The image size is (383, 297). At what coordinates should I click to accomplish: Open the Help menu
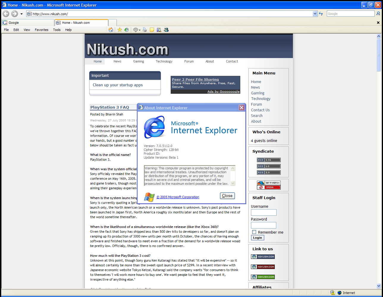pyautogui.click(x=68, y=30)
